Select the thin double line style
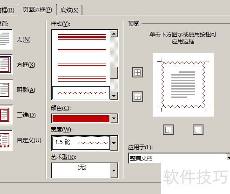230x194 pixels. tap(82, 50)
